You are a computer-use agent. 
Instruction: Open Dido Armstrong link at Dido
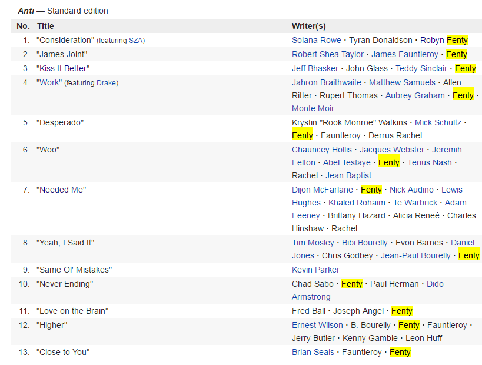coord(435,284)
